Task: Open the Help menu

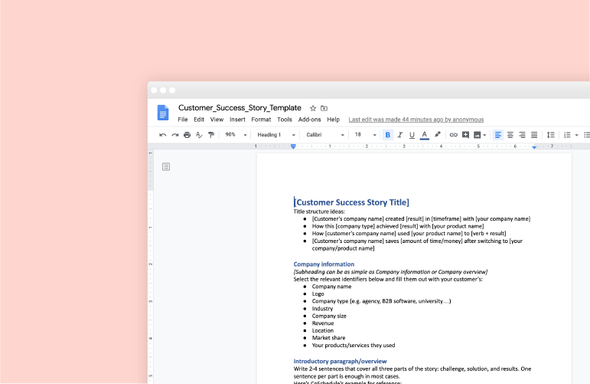Action: [334, 120]
